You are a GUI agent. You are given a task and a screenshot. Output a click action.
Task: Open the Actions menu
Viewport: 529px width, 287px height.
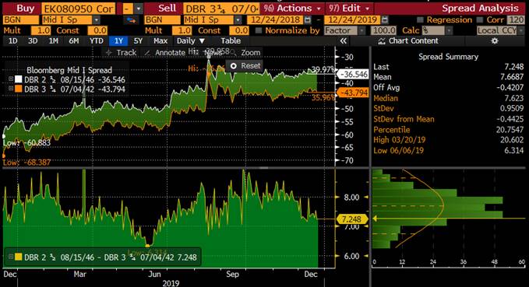pos(292,9)
